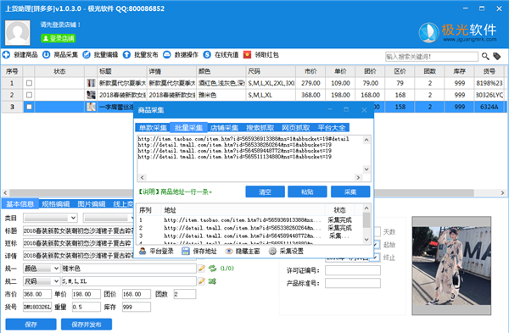The width and height of the screenshot is (509, 333).
Task: Open the 尺码 spec dropdown
Action: [42, 281]
